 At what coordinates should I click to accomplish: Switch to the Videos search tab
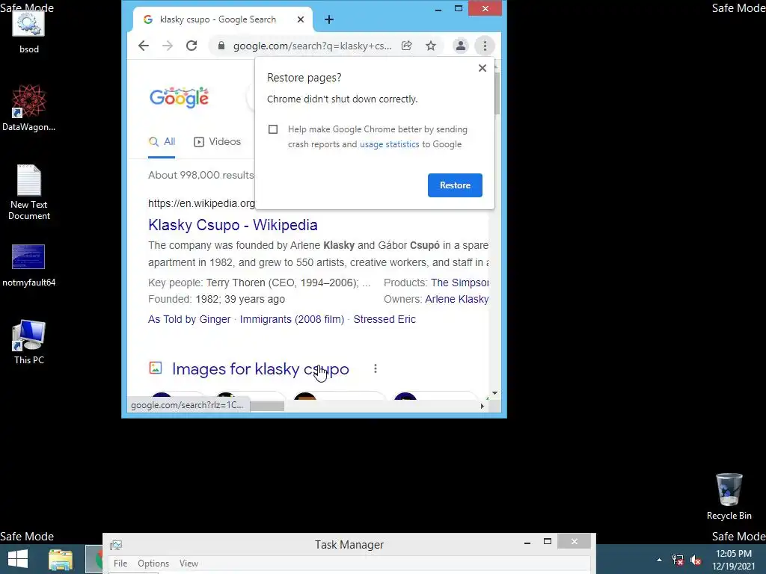[218, 141]
